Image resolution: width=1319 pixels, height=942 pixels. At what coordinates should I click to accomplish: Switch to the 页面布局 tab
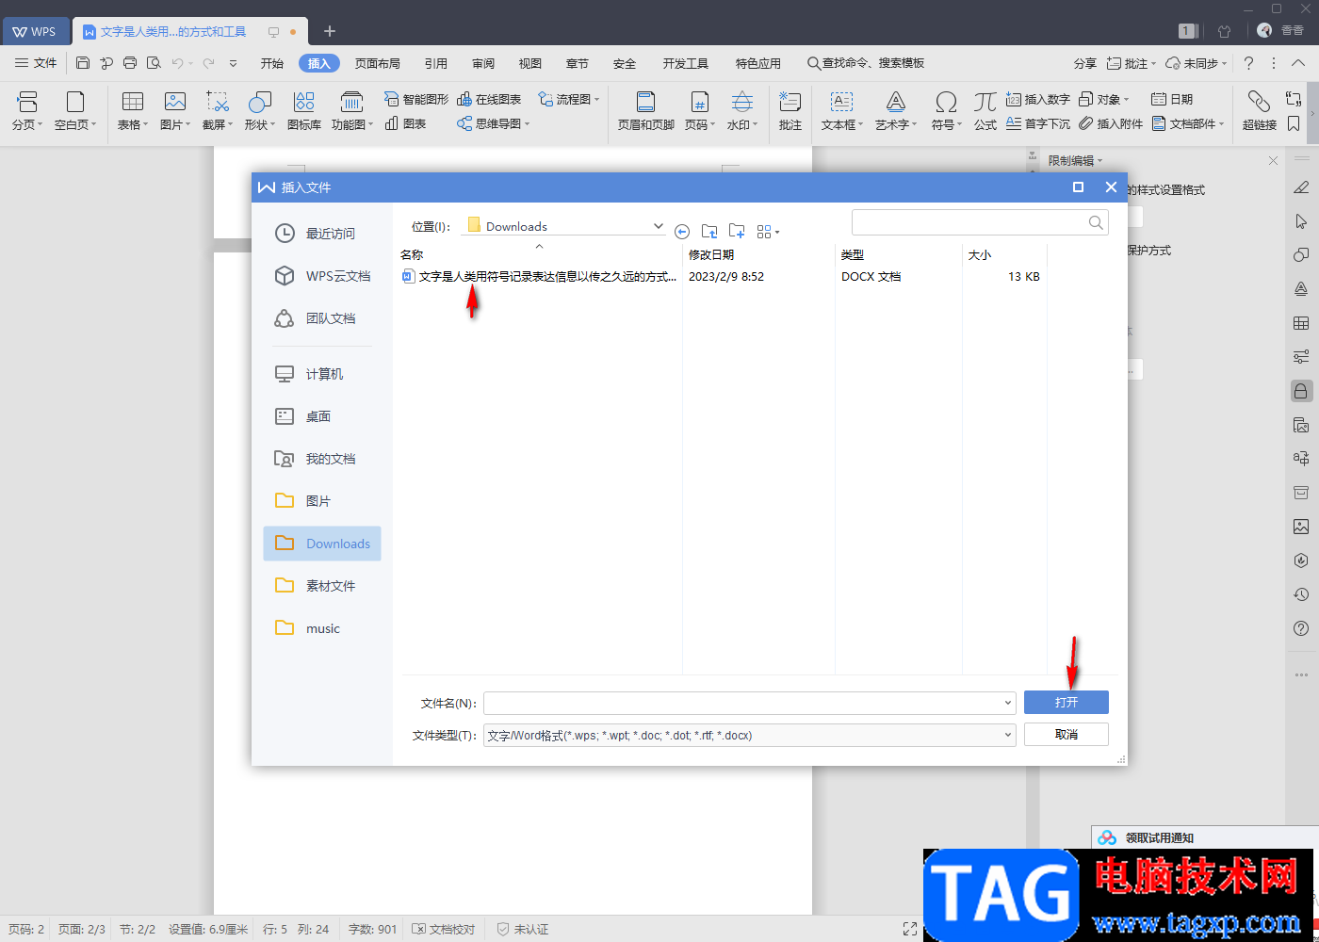[378, 63]
